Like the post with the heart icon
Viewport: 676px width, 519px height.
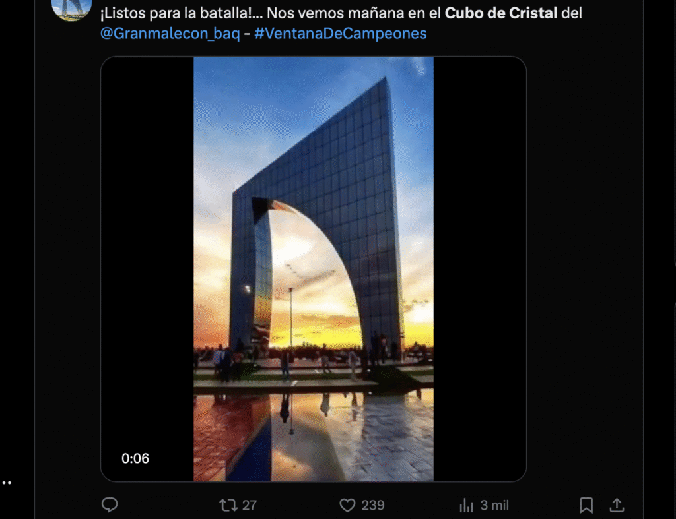coord(347,504)
